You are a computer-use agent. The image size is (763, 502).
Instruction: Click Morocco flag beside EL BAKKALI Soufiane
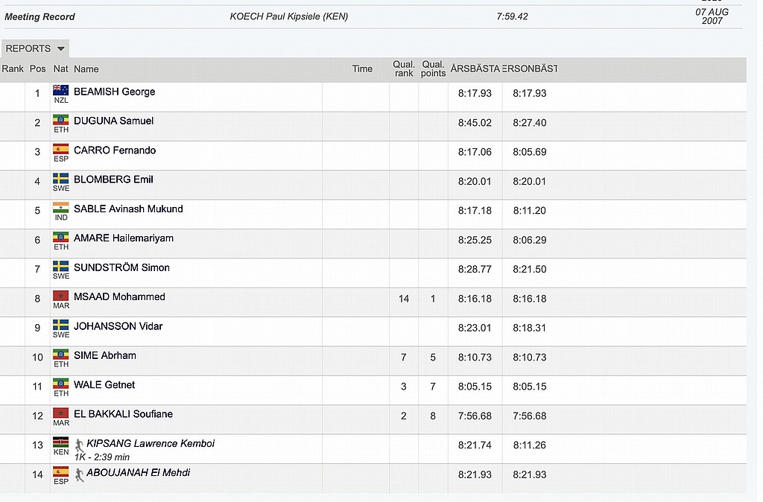(x=61, y=413)
